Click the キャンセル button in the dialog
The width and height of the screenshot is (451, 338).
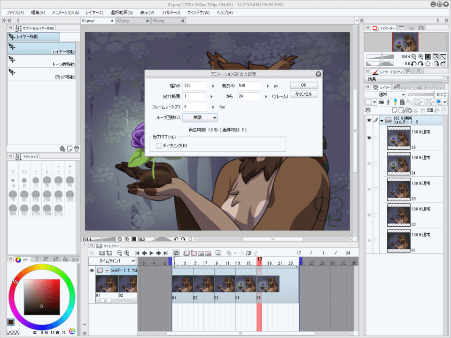(x=303, y=94)
